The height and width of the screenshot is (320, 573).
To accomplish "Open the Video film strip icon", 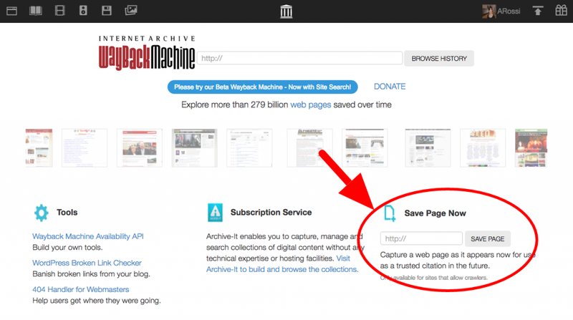I will coord(59,11).
